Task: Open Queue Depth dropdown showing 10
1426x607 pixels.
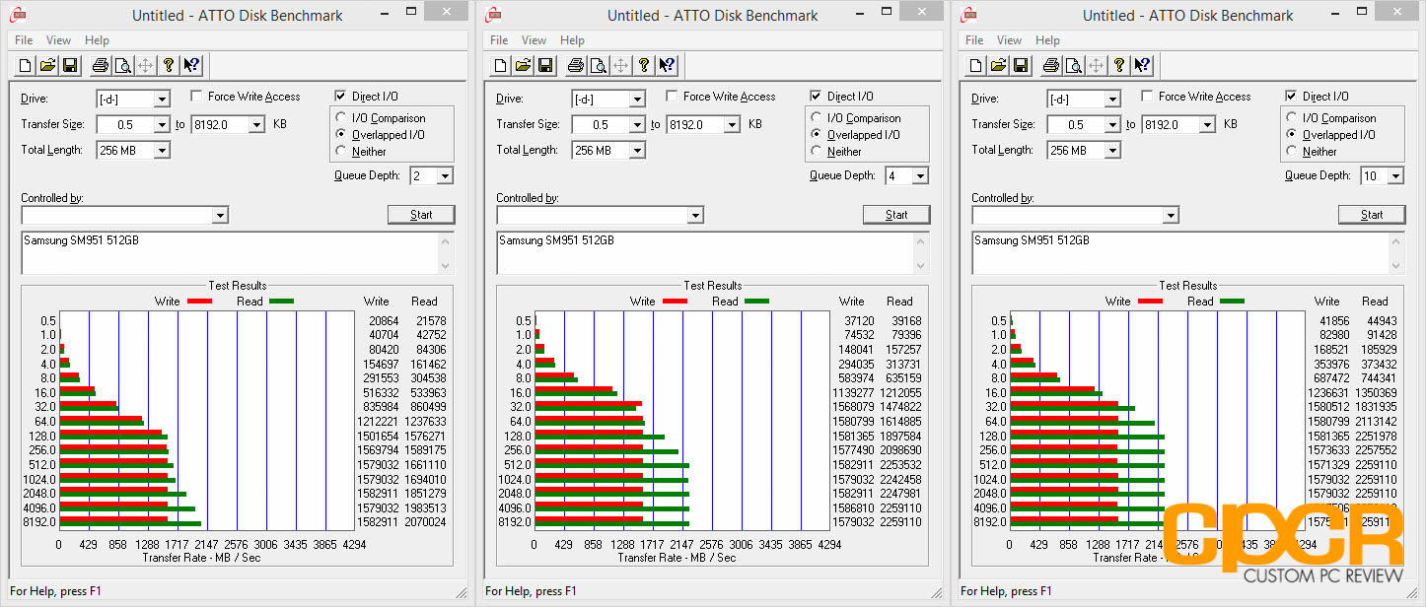Action: point(1393,175)
